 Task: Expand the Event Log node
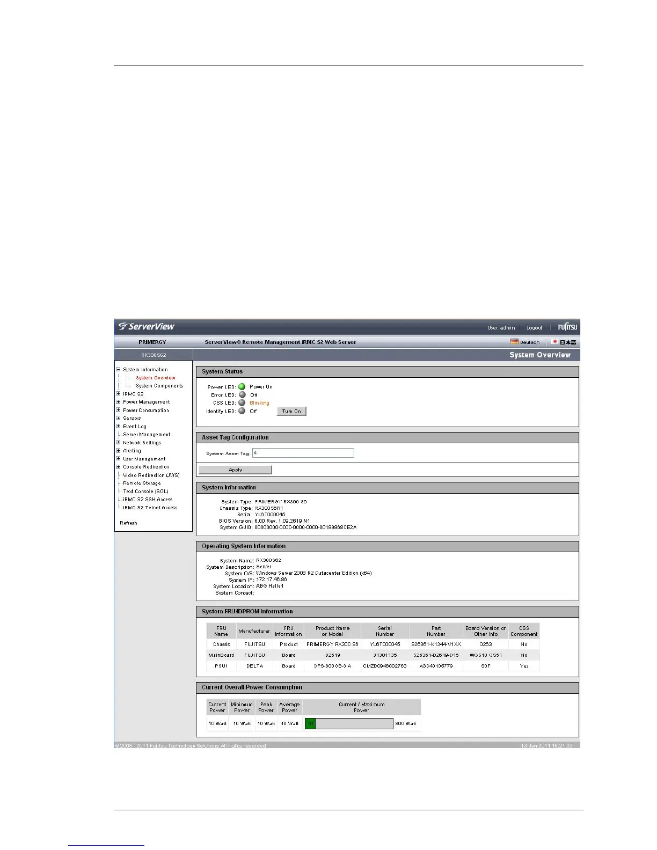[x=119, y=426]
